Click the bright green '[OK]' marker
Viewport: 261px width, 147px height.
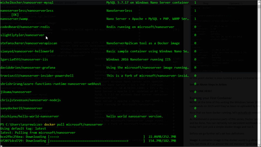(x=15, y=15)
